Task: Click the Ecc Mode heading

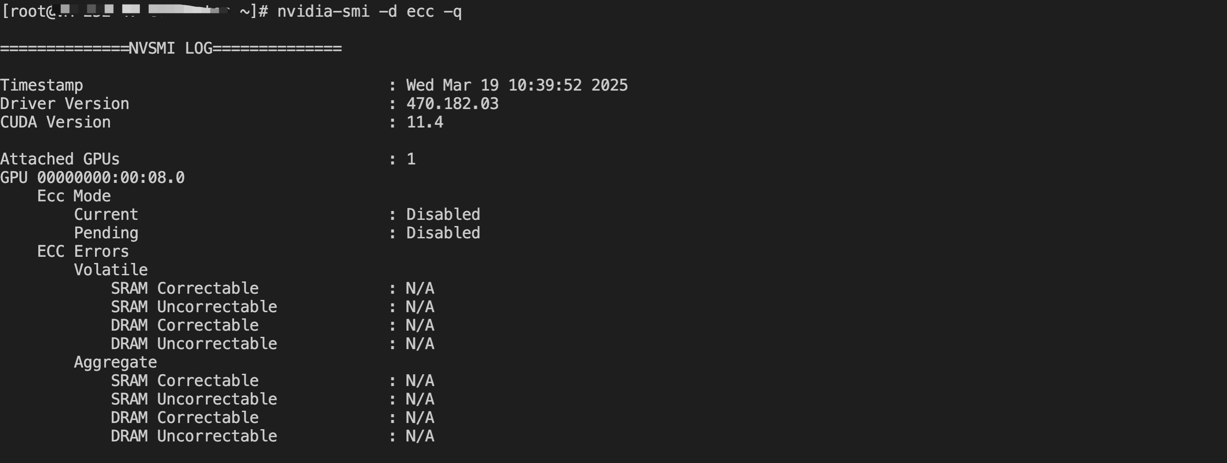Action: pos(74,196)
